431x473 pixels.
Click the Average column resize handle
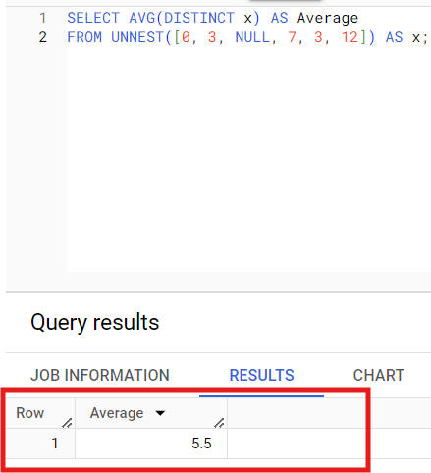219,423
